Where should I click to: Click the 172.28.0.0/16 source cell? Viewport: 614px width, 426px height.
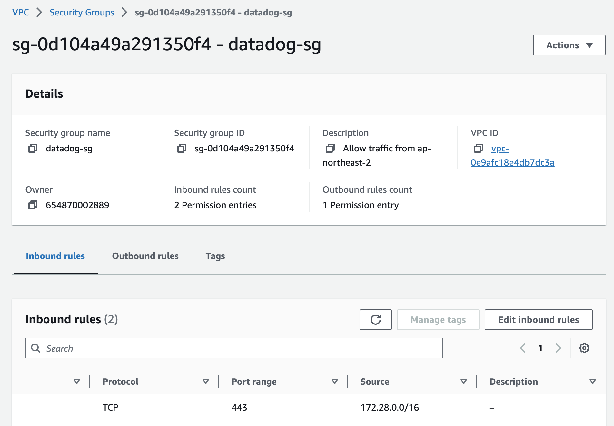(390, 407)
